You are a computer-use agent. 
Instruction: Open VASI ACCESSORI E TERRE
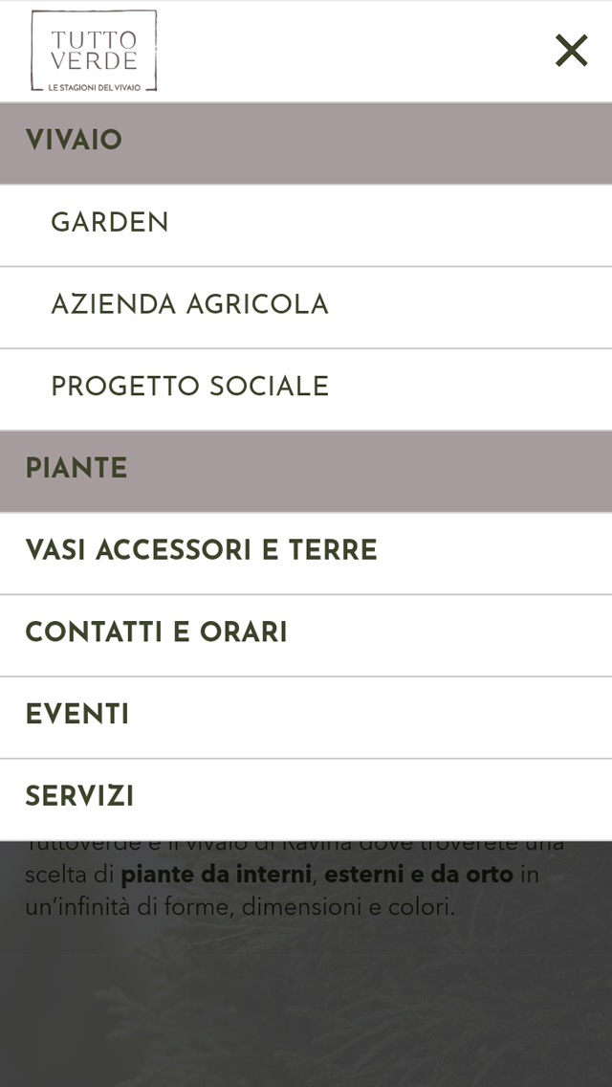[306, 553]
